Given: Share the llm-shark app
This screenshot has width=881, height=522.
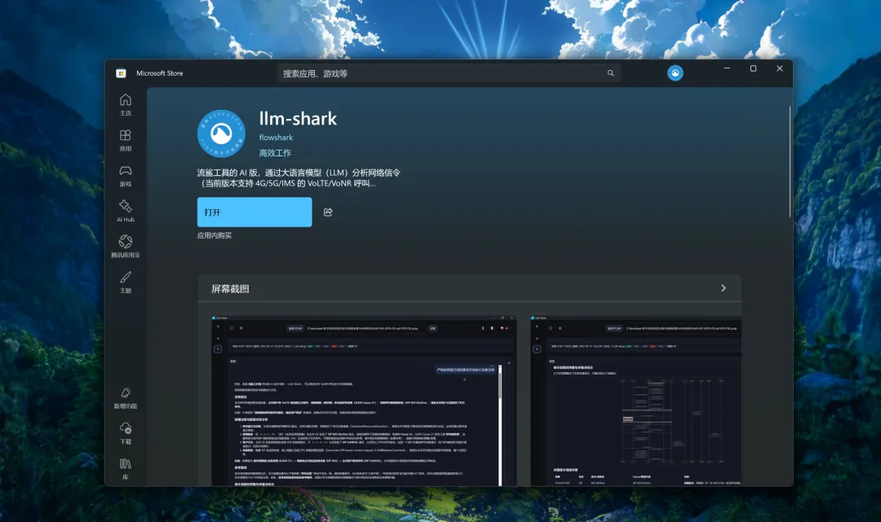Looking at the screenshot, I should 328,212.
